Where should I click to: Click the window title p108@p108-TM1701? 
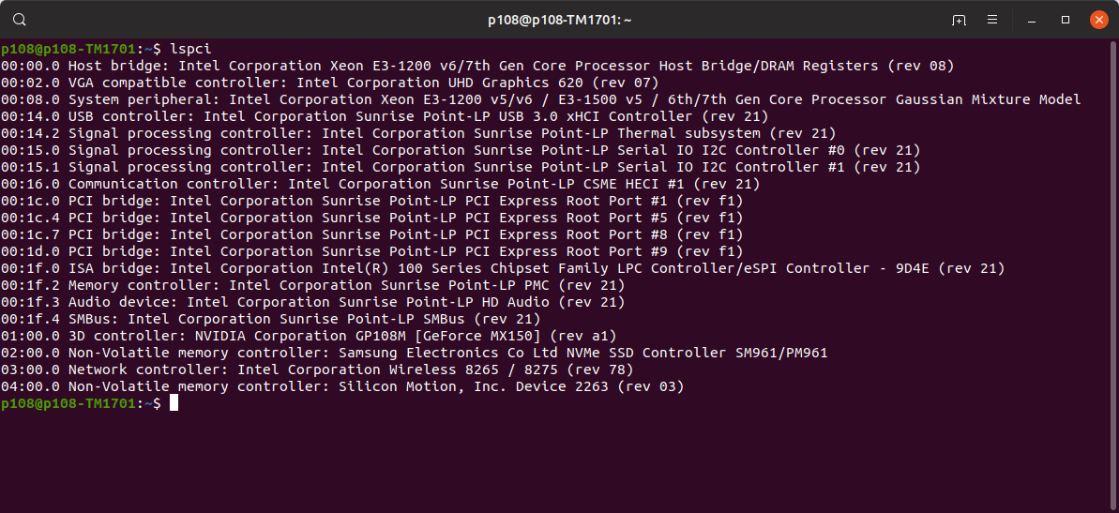click(559, 20)
